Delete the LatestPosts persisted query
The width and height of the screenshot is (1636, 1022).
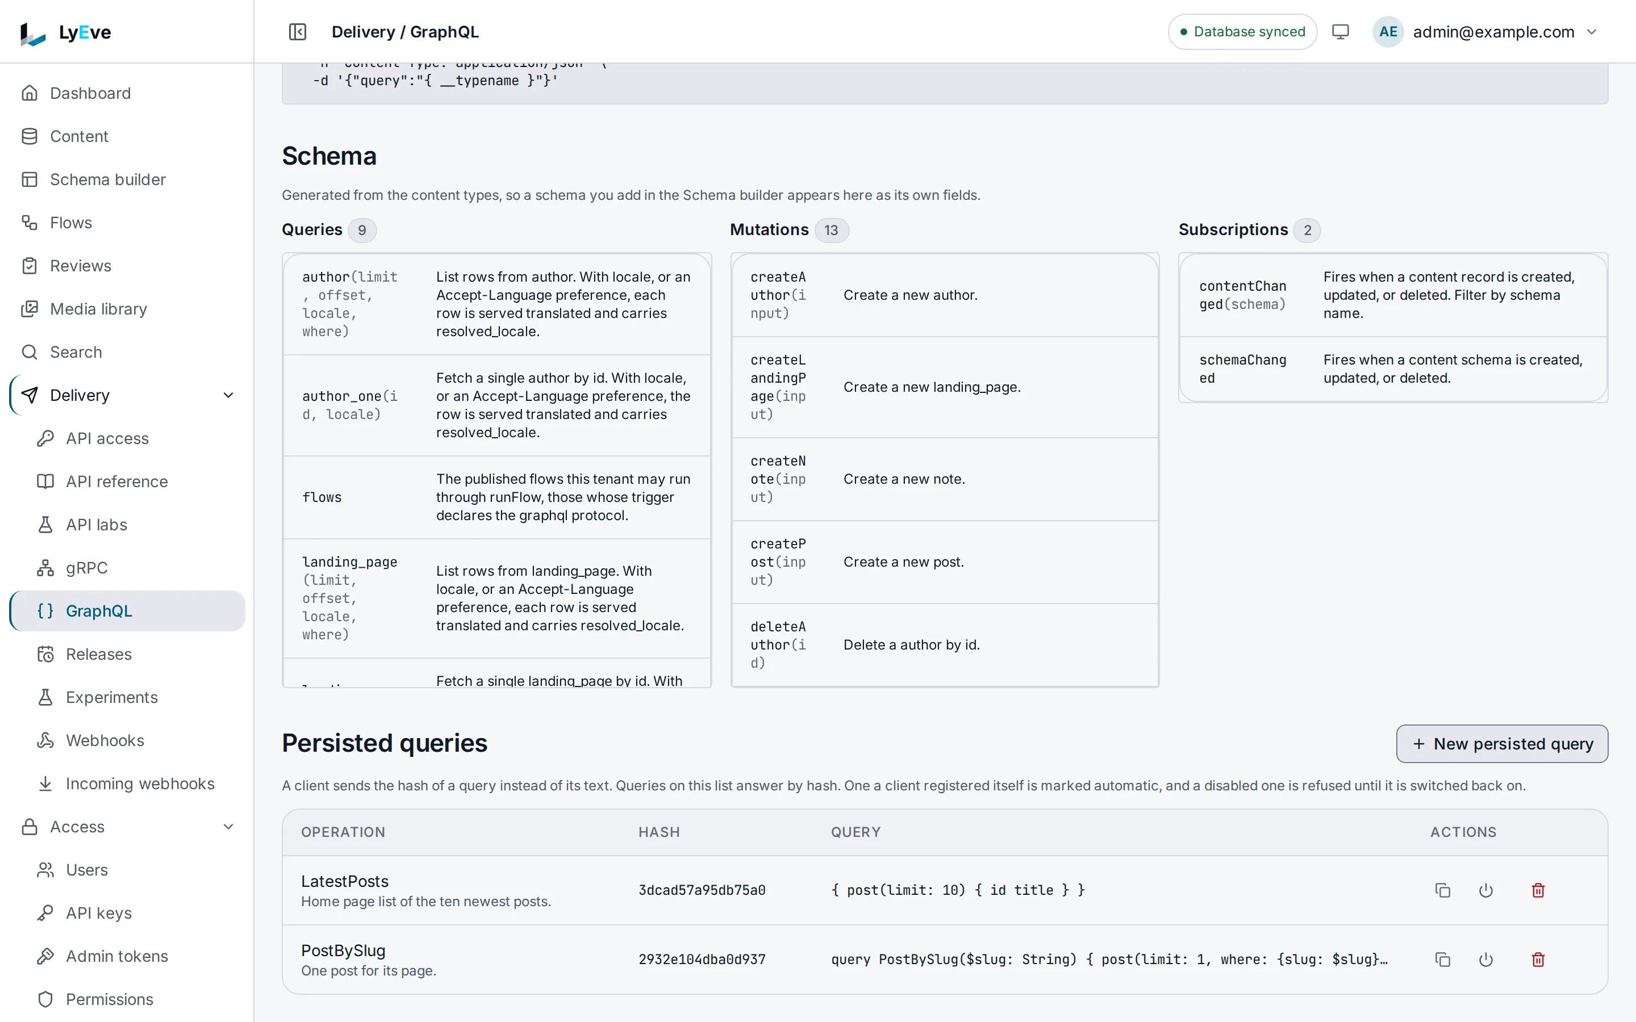[x=1538, y=890]
